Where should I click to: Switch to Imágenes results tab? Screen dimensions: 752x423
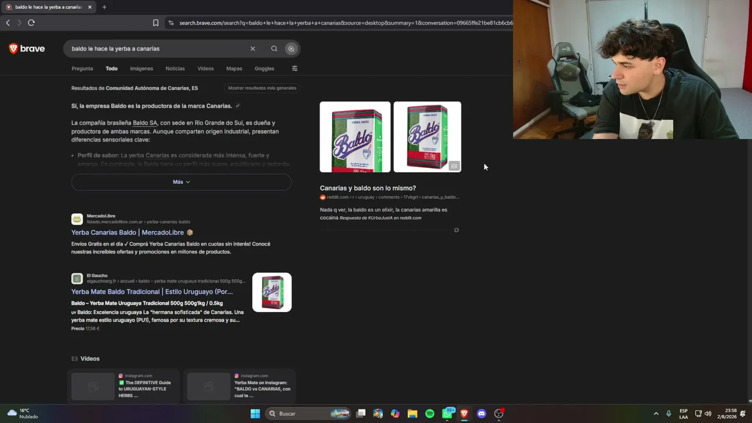[142, 69]
